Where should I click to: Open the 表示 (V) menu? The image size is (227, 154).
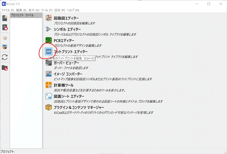(34, 10)
